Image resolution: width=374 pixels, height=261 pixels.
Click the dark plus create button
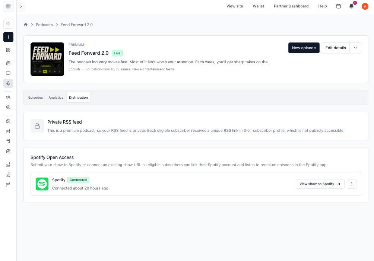coord(8,37)
